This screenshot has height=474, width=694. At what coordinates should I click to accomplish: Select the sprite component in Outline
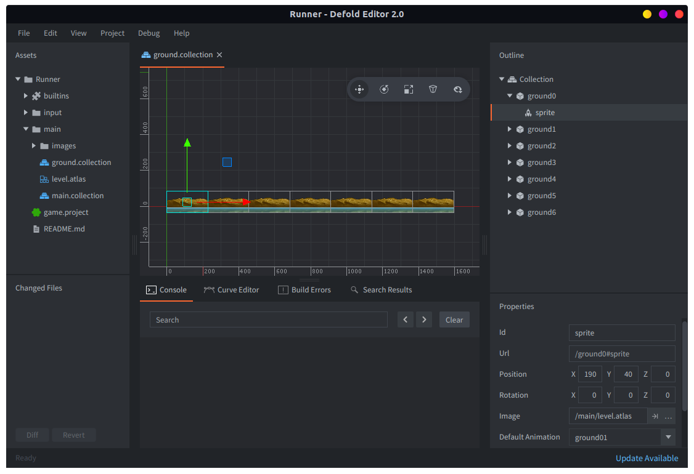545,113
